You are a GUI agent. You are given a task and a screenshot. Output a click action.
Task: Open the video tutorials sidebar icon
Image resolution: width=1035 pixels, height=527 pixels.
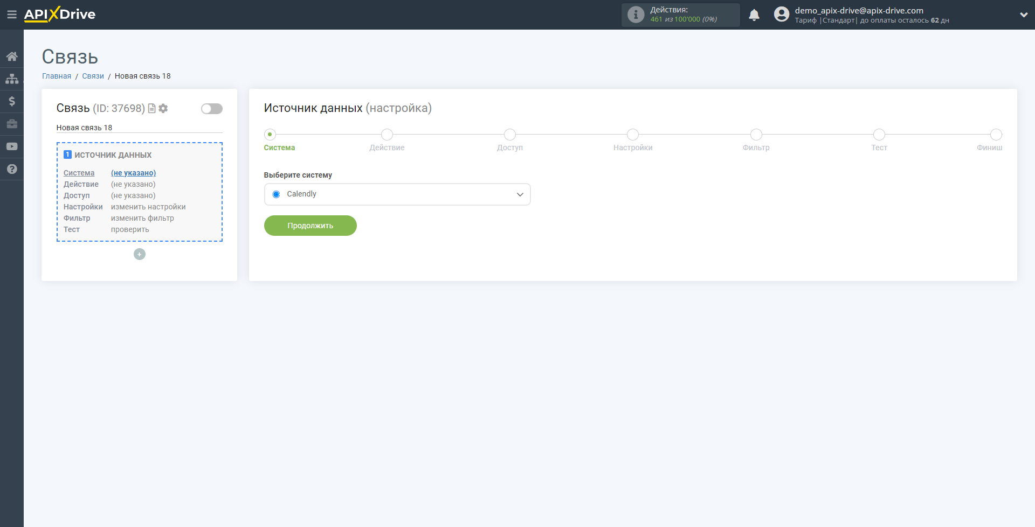click(x=12, y=146)
